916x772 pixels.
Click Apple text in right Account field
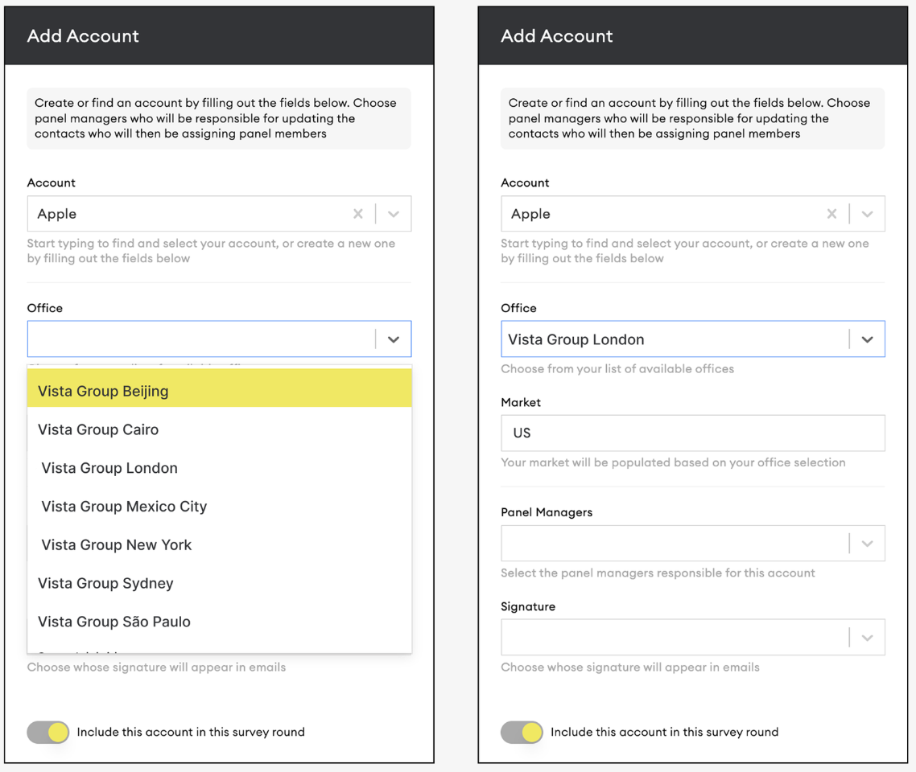click(530, 214)
